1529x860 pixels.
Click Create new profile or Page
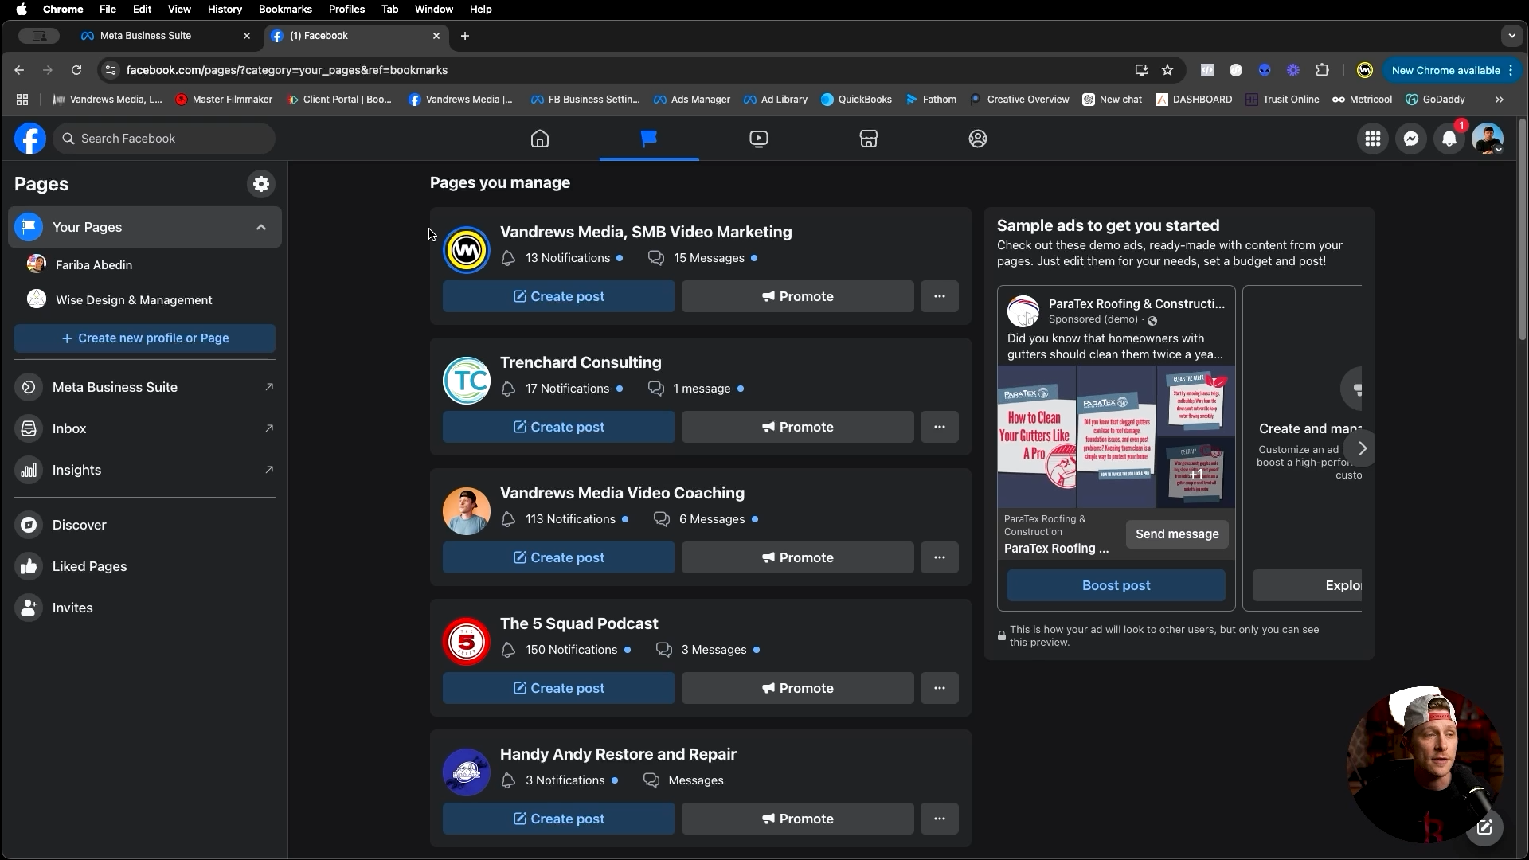coord(145,338)
